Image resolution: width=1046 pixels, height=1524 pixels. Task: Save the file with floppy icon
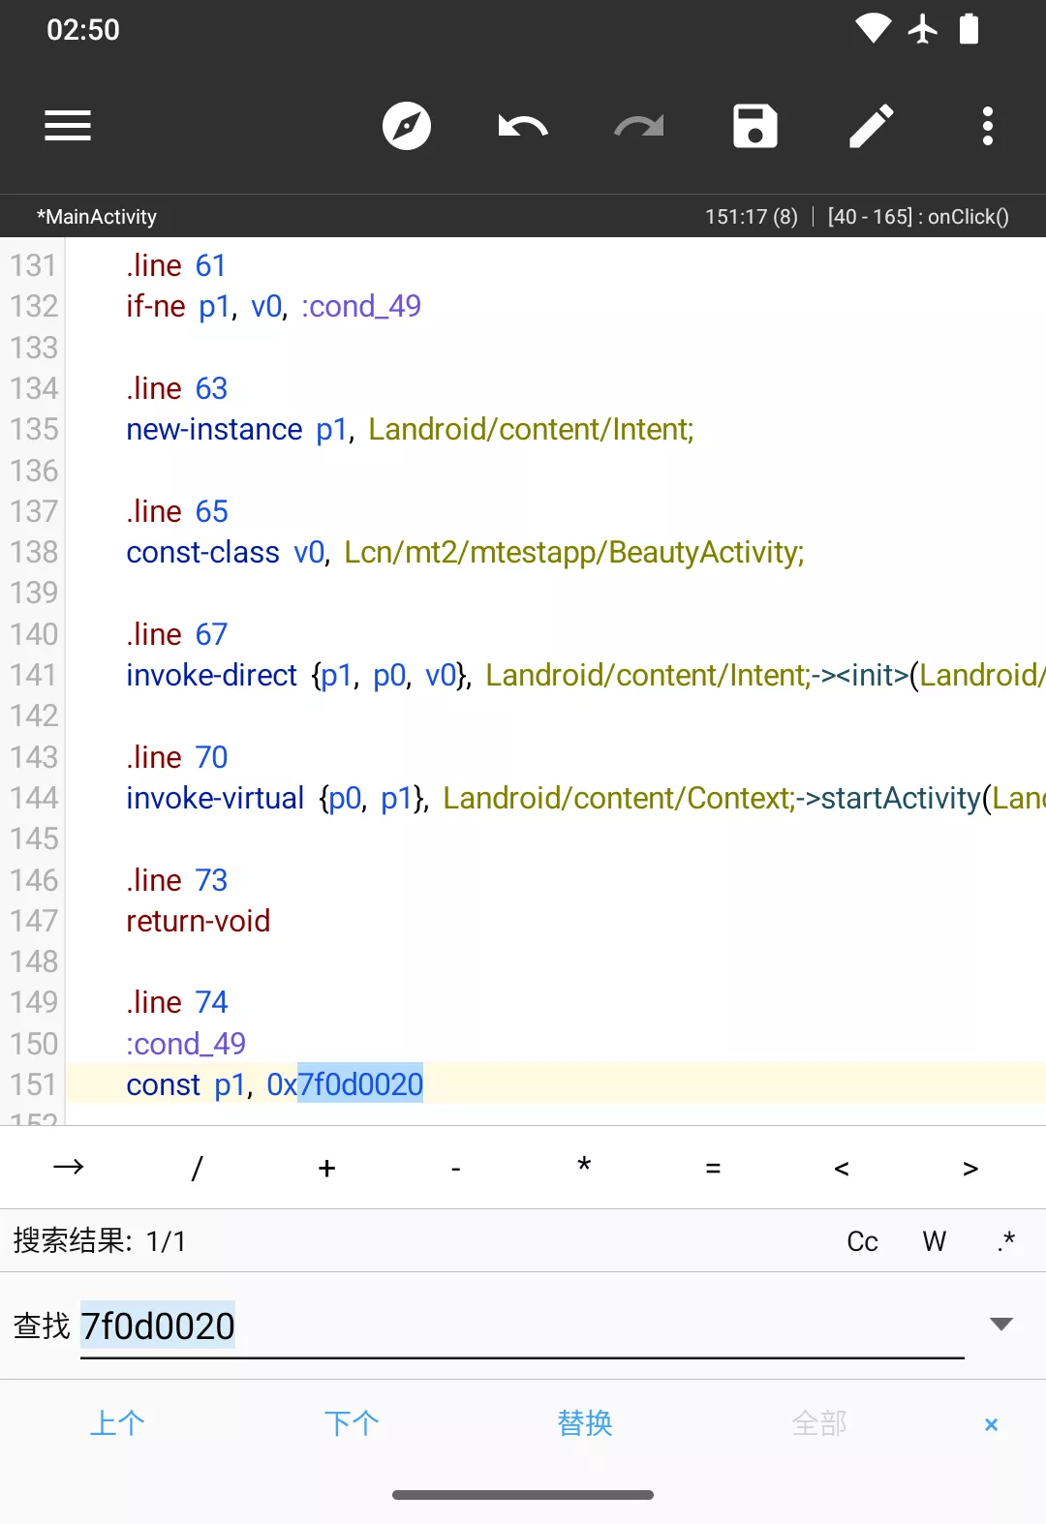pyautogui.click(x=755, y=126)
